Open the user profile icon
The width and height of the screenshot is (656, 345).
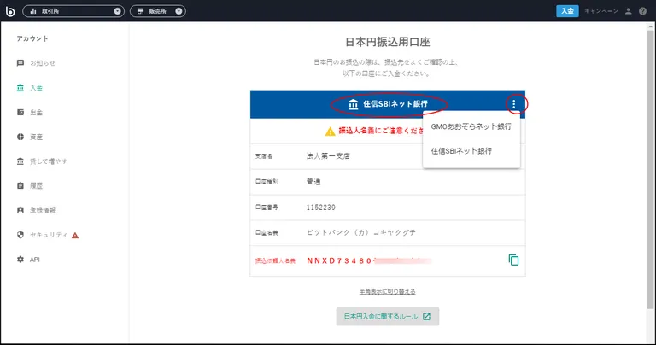pos(628,11)
